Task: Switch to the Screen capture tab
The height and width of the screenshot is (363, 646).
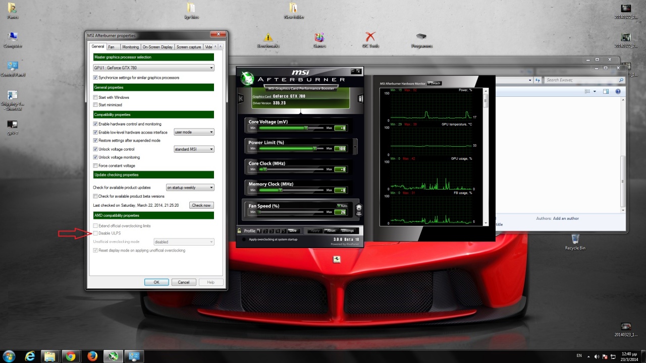Action: (x=189, y=47)
